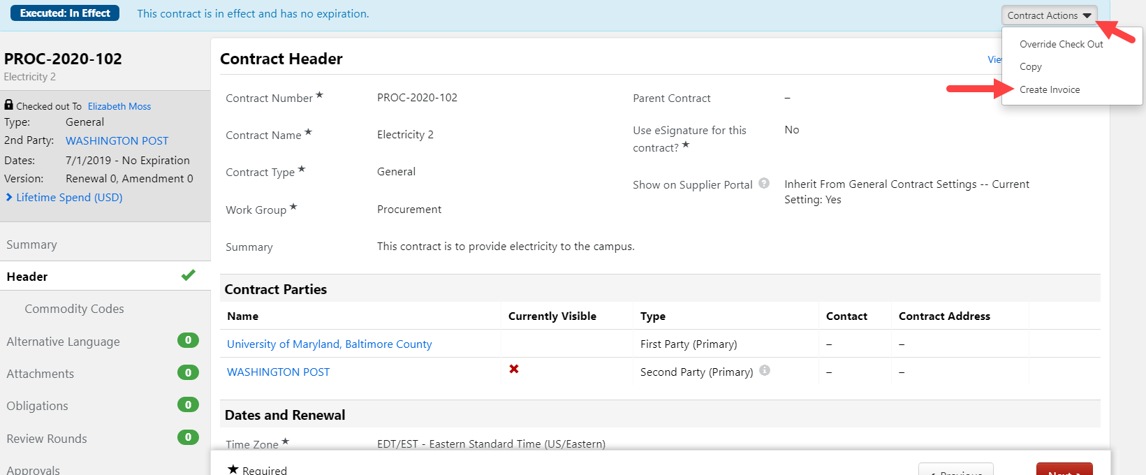This screenshot has width=1146, height=475.
Task: Open WASHINGTON POST 2nd Party link
Action: pyautogui.click(x=117, y=140)
